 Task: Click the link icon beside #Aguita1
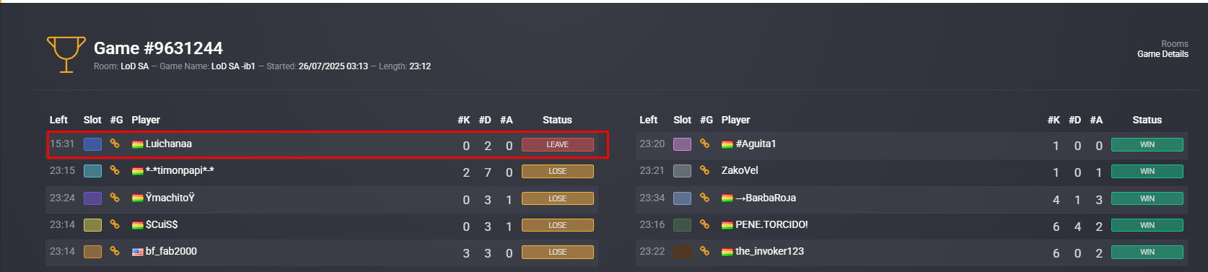[704, 144]
